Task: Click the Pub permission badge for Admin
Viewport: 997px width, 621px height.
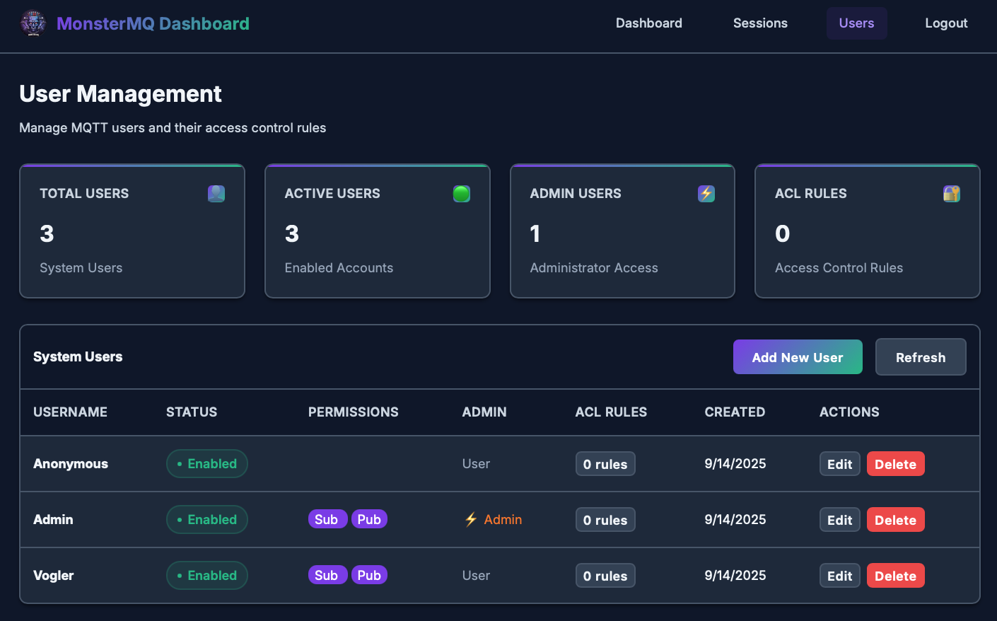Action: pyautogui.click(x=369, y=519)
